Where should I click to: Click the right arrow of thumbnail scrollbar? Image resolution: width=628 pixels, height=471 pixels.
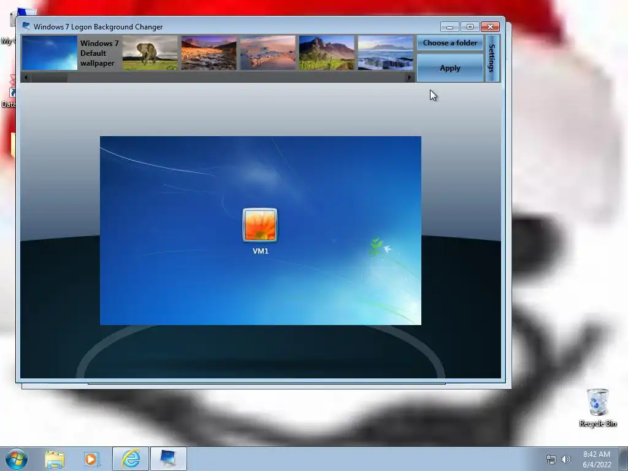(x=409, y=77)
